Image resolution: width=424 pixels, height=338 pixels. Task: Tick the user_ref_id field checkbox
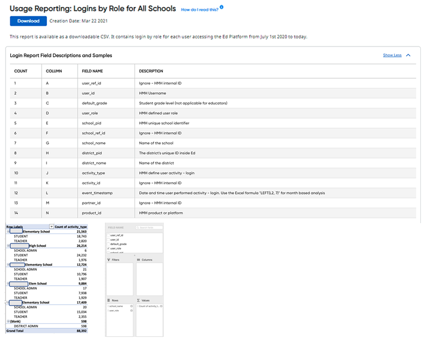pos(108,235)
